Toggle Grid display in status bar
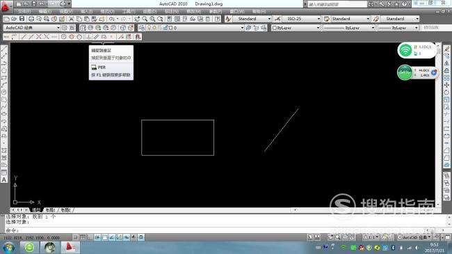The image size is (452, 254). click(x=83, y=237)
